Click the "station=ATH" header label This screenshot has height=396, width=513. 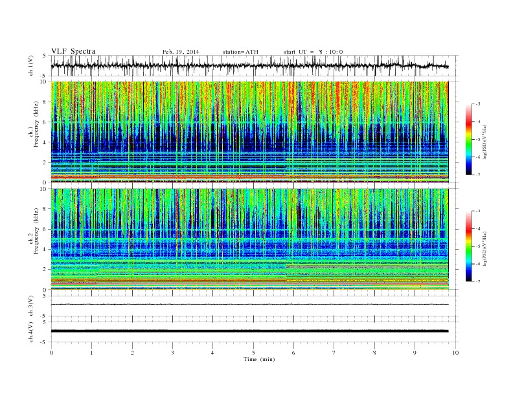[240, 52]
